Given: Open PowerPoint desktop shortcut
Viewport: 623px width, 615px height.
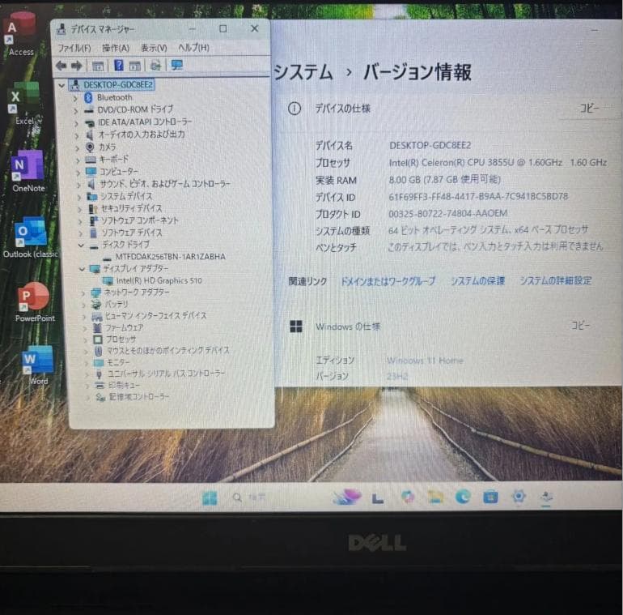Looking at the screenshot, I should [x=35, y=302].
